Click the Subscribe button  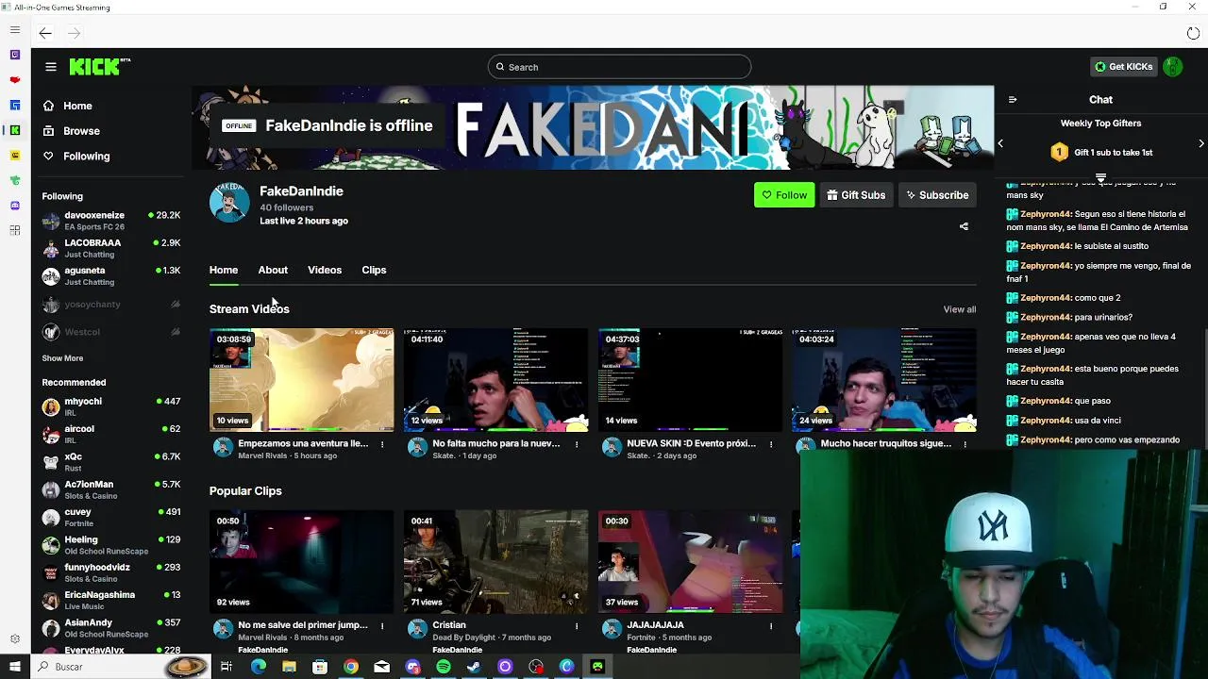937,195
